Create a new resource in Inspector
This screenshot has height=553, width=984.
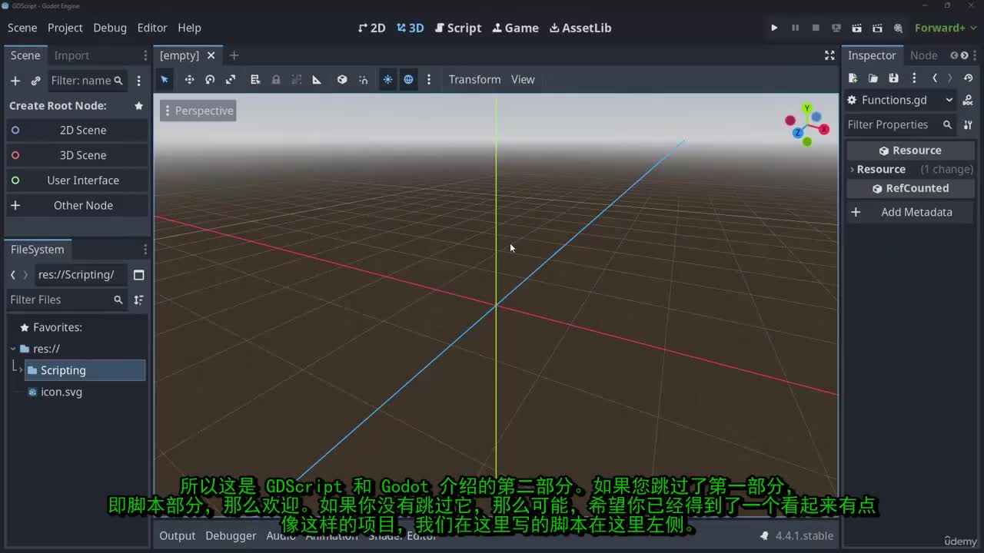(853, 78)
